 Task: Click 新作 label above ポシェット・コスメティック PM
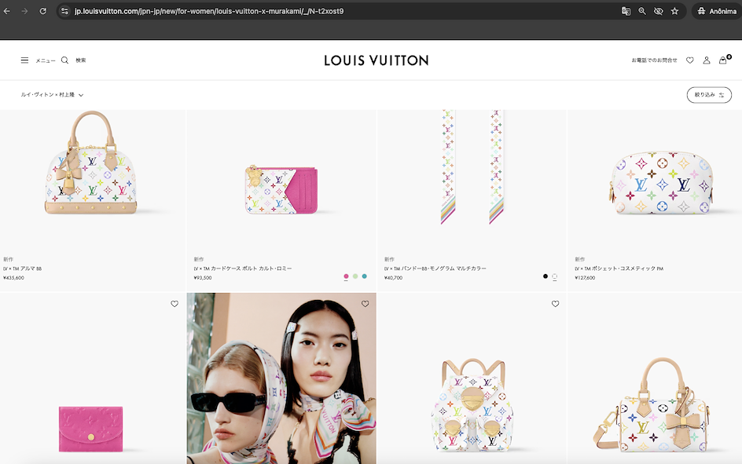pos(580,259)
